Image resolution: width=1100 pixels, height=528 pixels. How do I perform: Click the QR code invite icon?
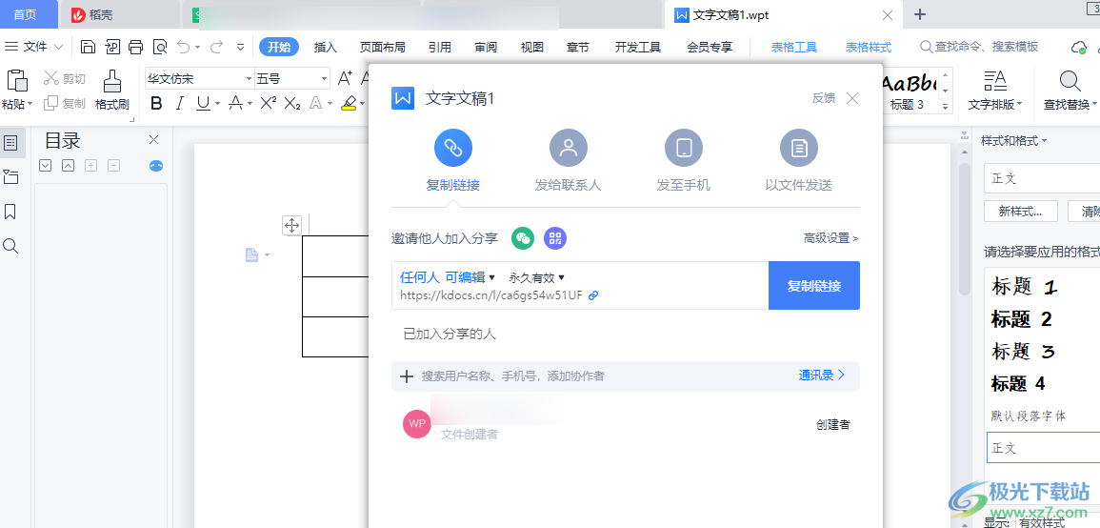pyautogui.click(x=555, y=238)
